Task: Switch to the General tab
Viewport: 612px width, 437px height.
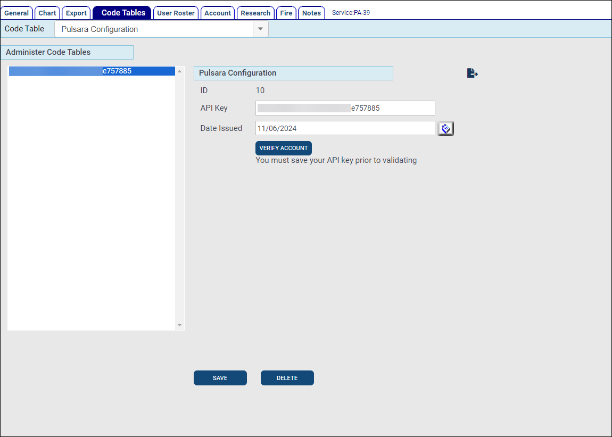Action: [16, 13]
